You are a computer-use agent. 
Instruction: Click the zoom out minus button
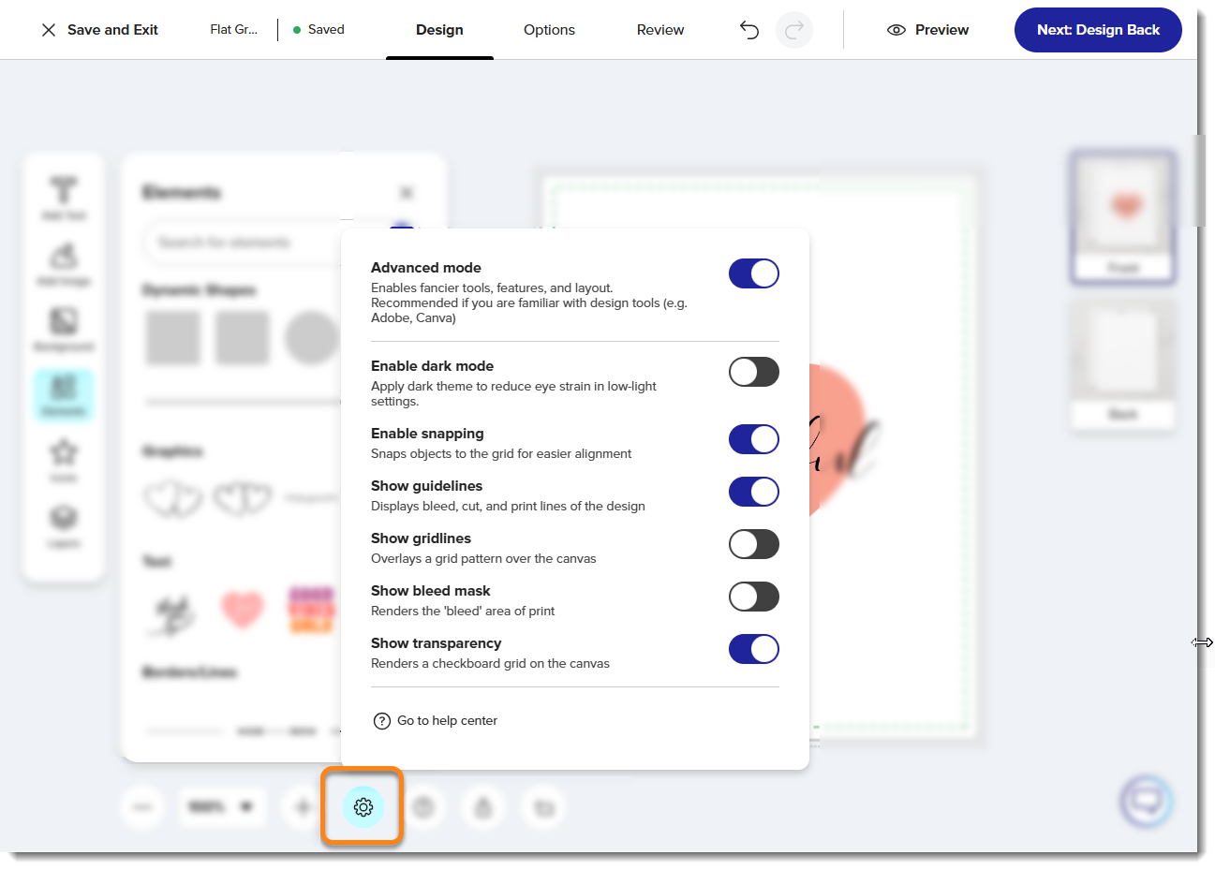(142, 806)
